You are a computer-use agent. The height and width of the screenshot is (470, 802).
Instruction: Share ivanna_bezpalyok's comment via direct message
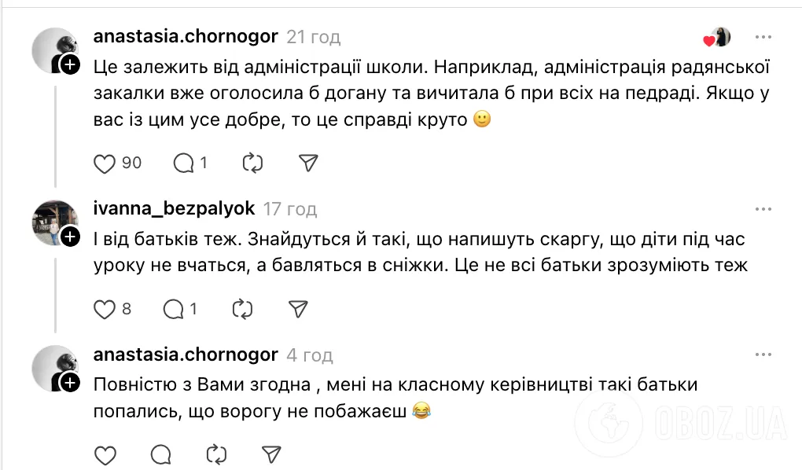click(296, 308)
